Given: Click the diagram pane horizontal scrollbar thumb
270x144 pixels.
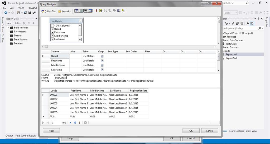Looking at the screenshot, I should click(46, 47).
